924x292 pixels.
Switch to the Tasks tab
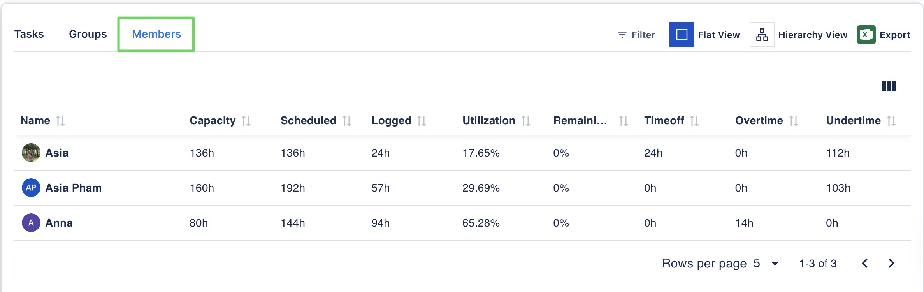[29, 34]
